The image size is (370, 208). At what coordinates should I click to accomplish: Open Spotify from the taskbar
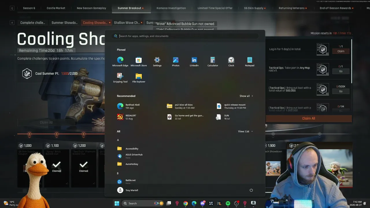228,203
